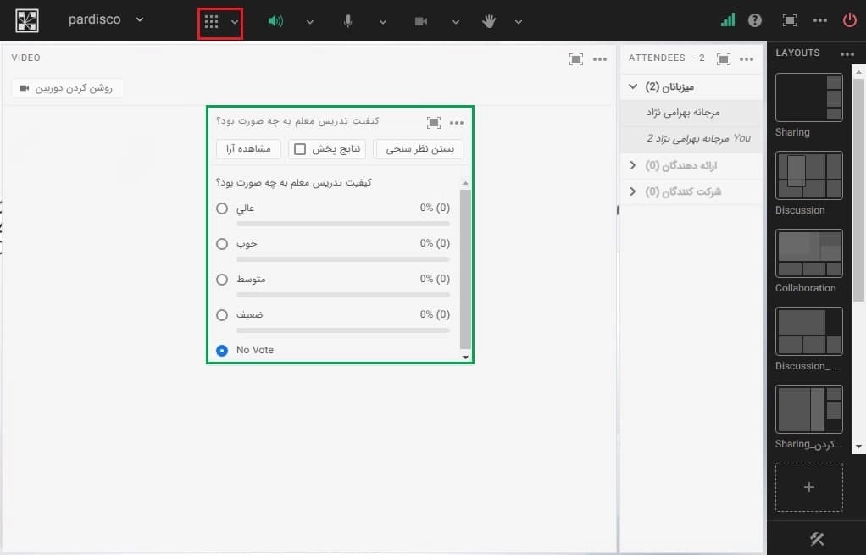The height and width of the screenshot is (555, 866).
Task: Expand the ارائه دهندگان presenters group
Action: point(633,165)
